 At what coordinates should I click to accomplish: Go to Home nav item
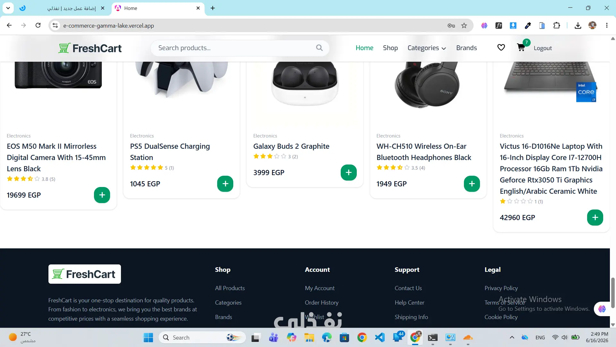(x=364, y=48)
